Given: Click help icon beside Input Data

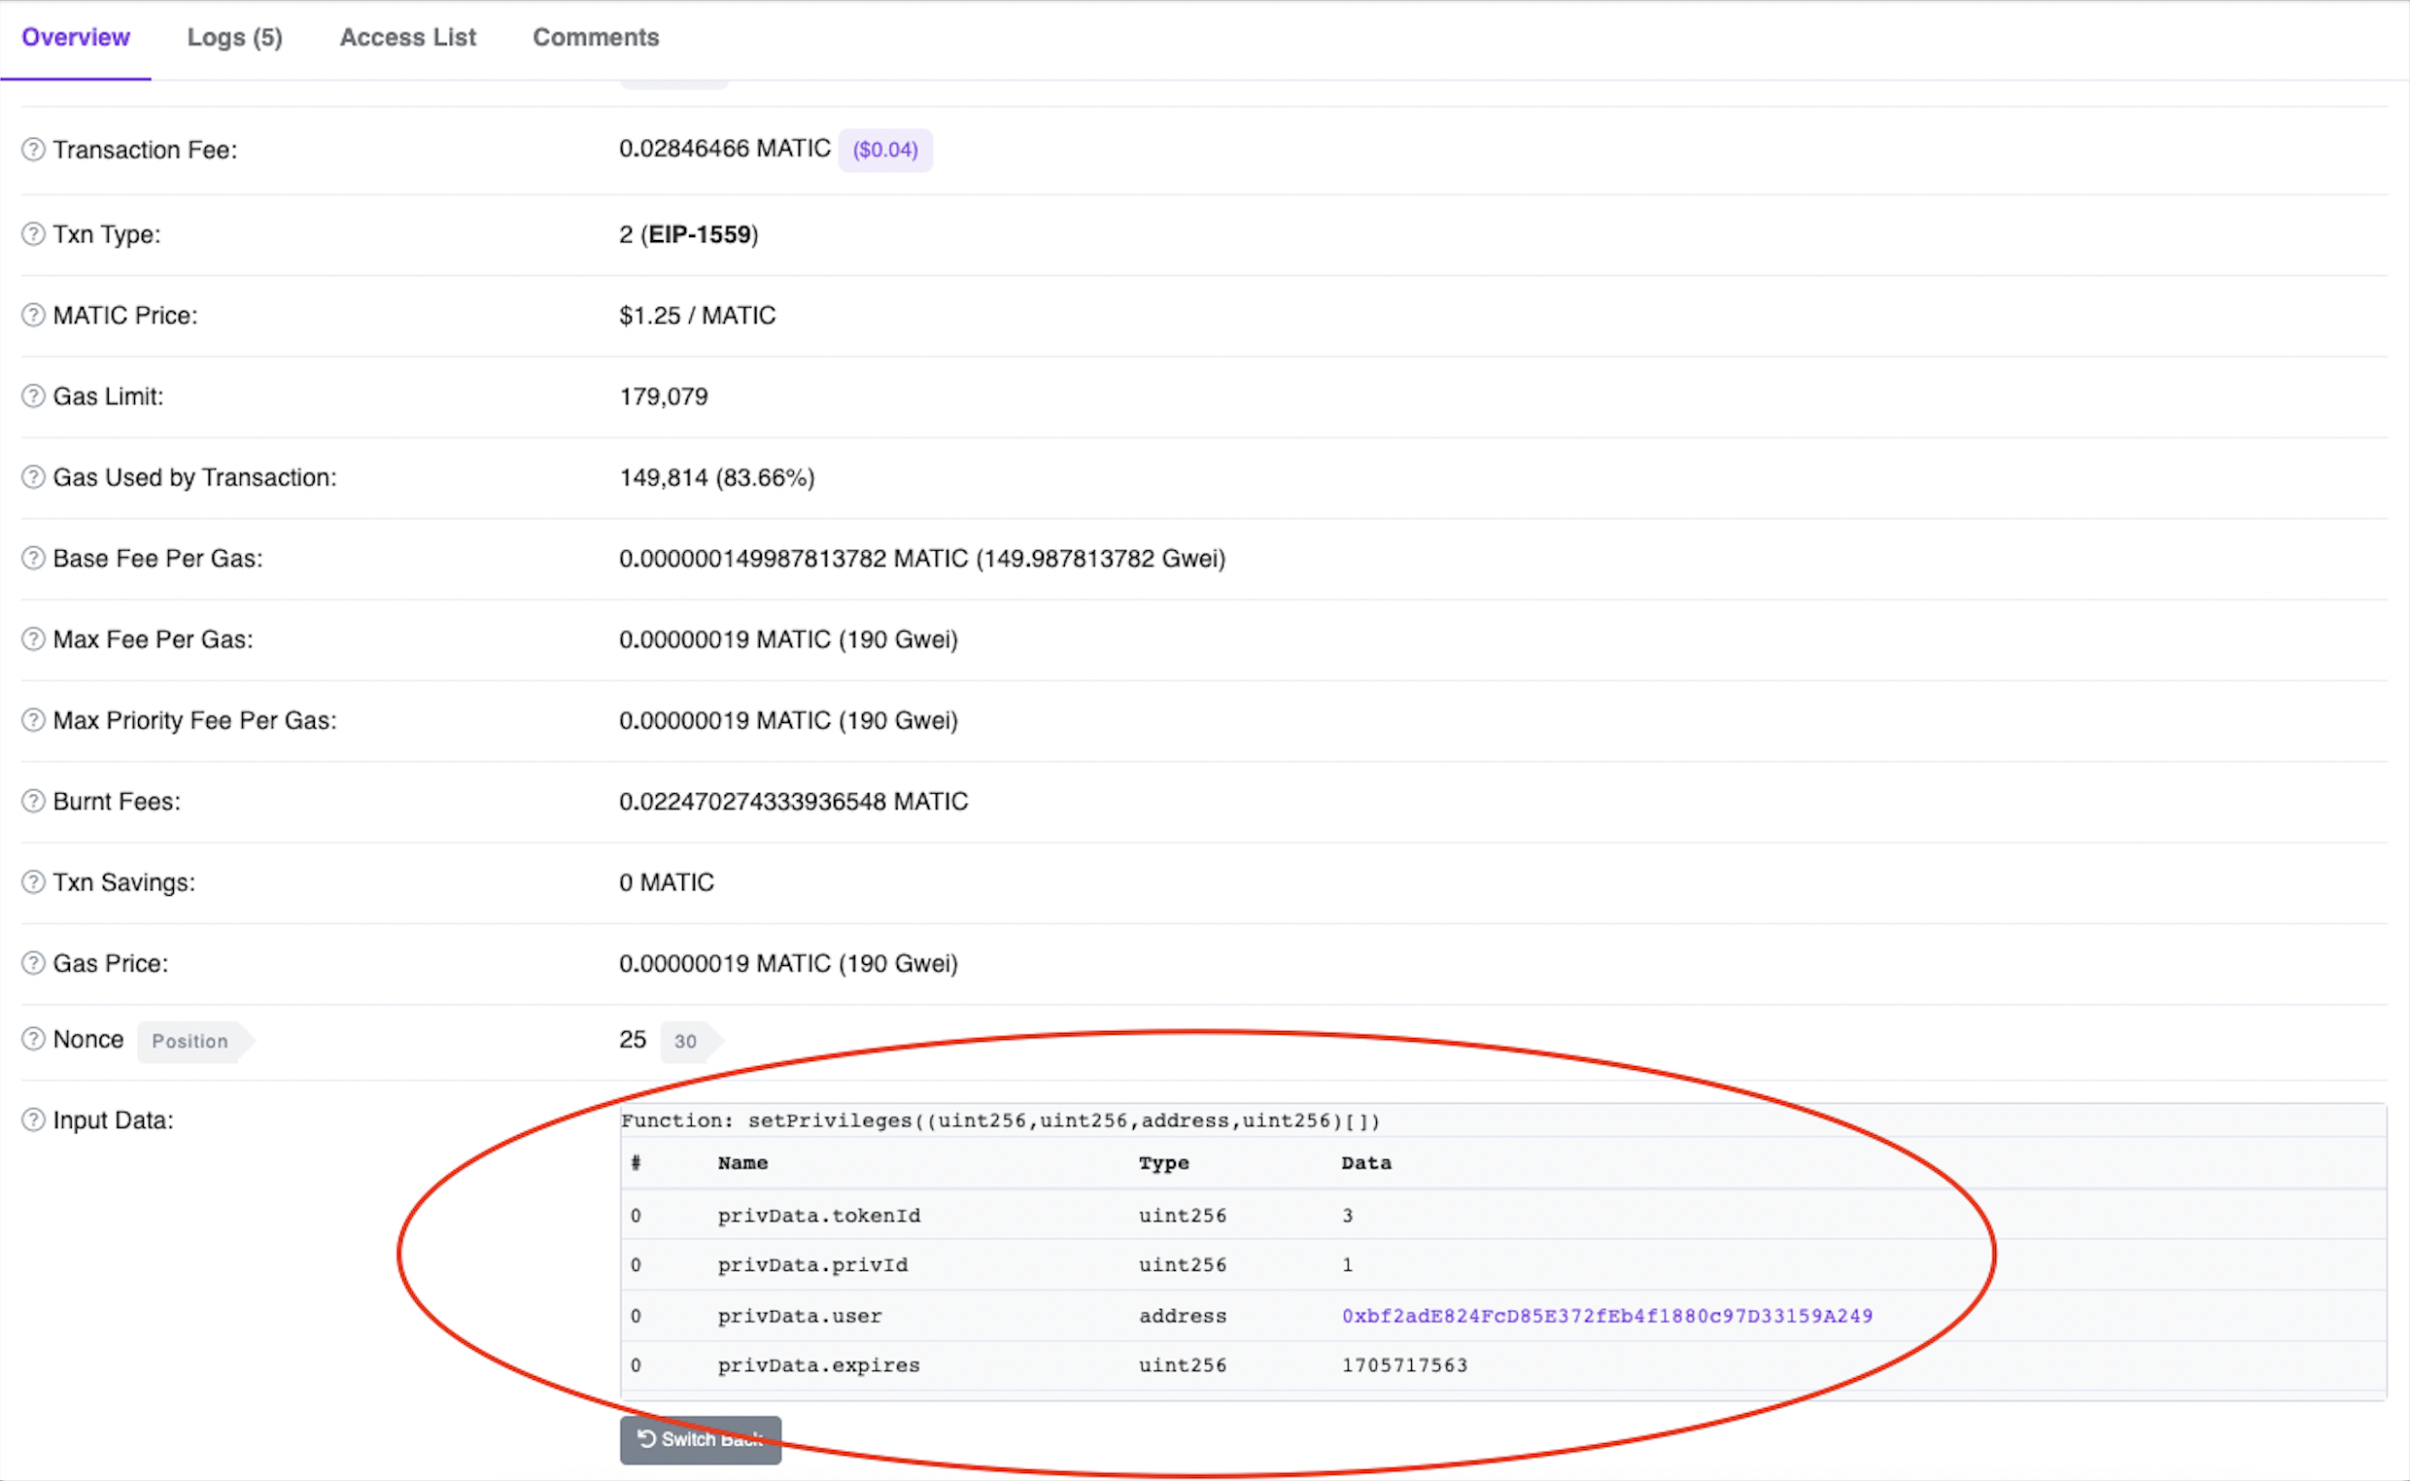Looking at the screenshot, I should (33, 1120).
